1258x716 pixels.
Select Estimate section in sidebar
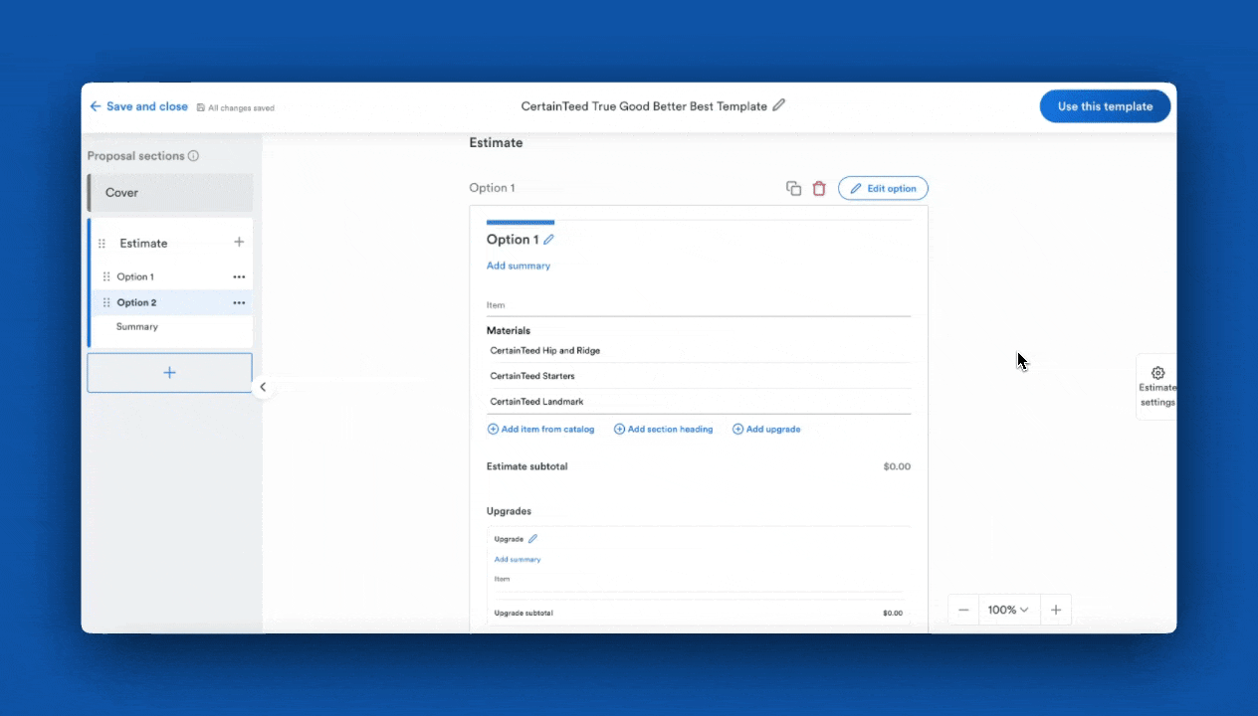tap(143, 244)
